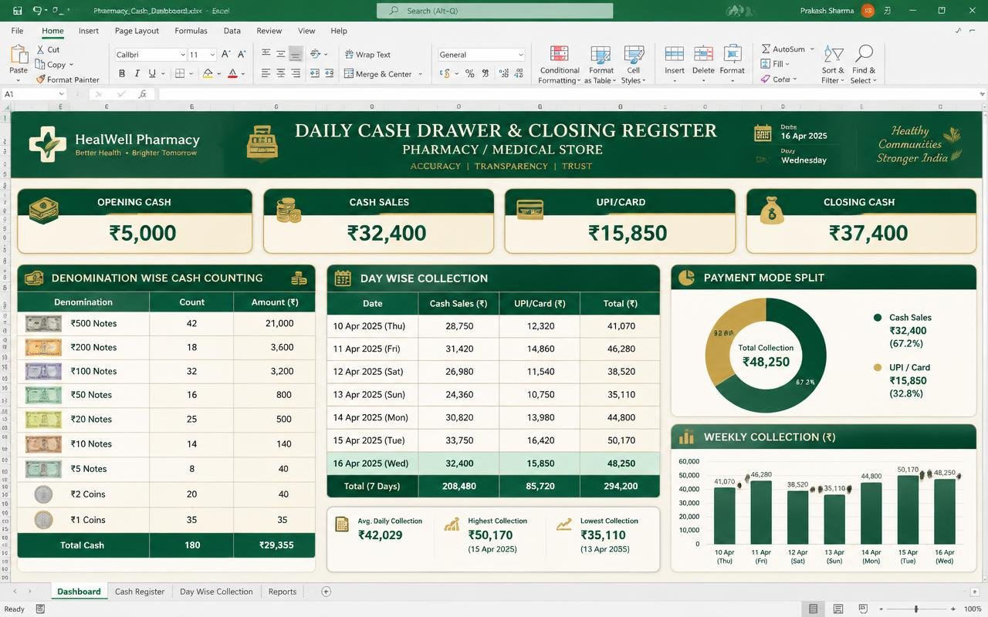Select the highlighted Bottom Align button
Screen dimensions: 988x617
pos(295,54)
